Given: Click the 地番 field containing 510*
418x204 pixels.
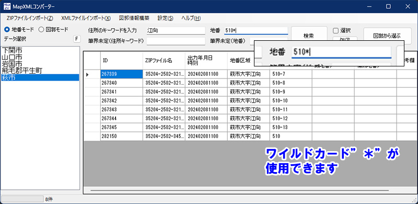Looking at the screenshot, I should click(256, 30).
